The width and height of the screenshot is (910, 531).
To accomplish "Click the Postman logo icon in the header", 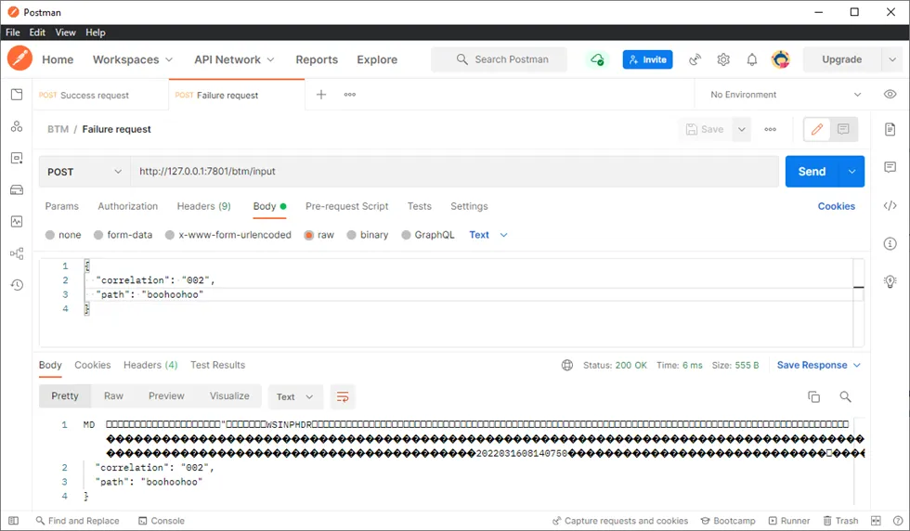I will (19, 58).
